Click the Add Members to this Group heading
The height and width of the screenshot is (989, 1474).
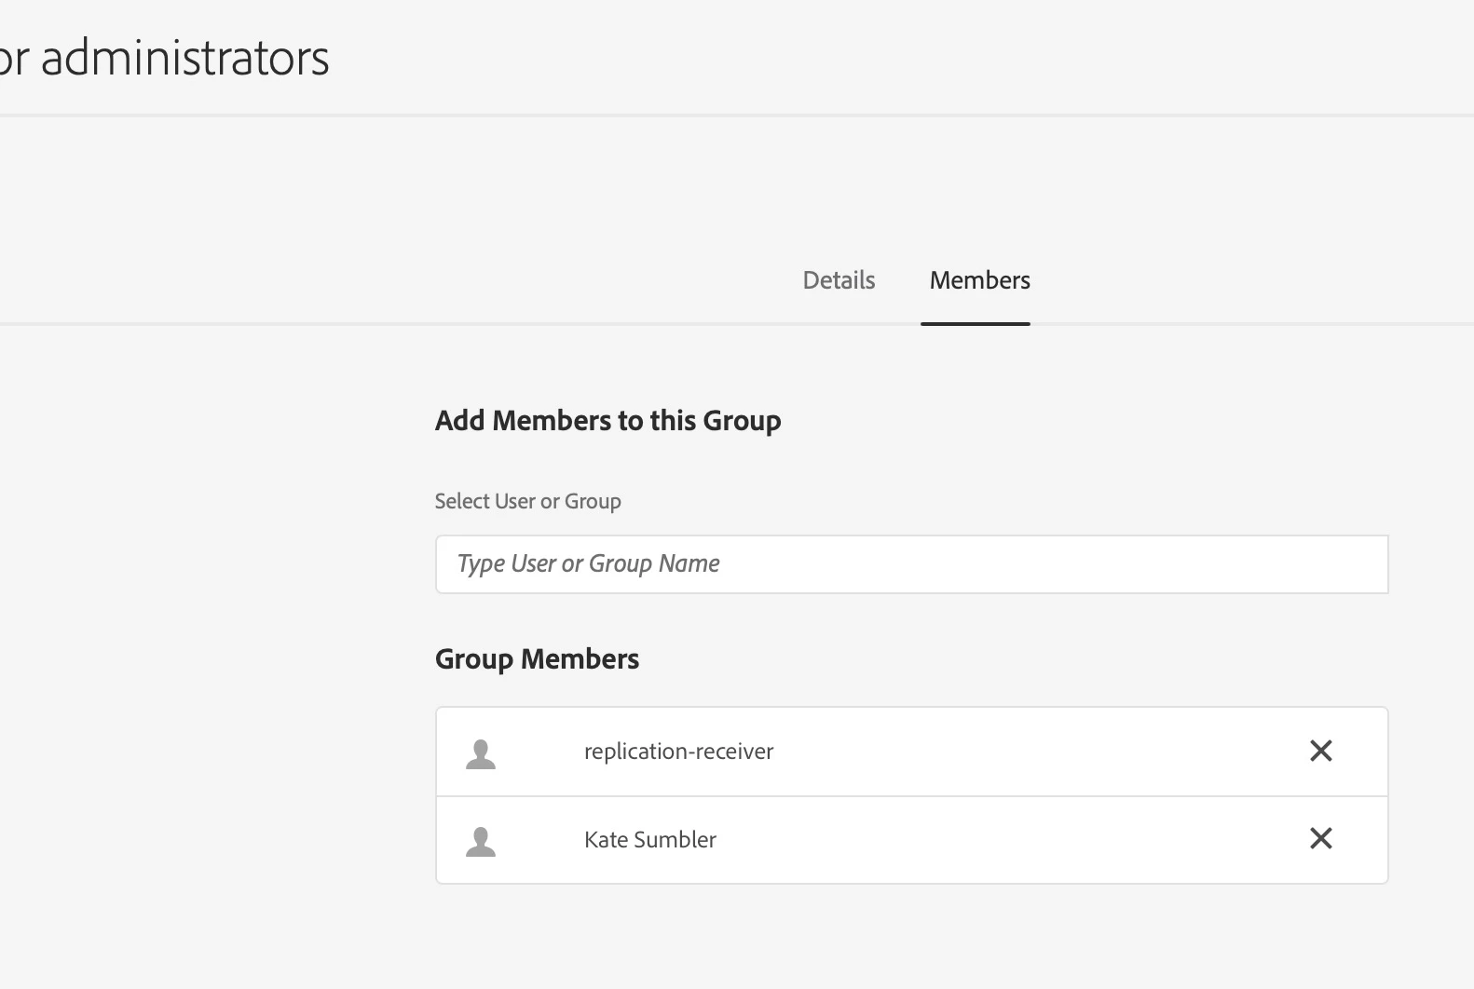tap(607, 421)
